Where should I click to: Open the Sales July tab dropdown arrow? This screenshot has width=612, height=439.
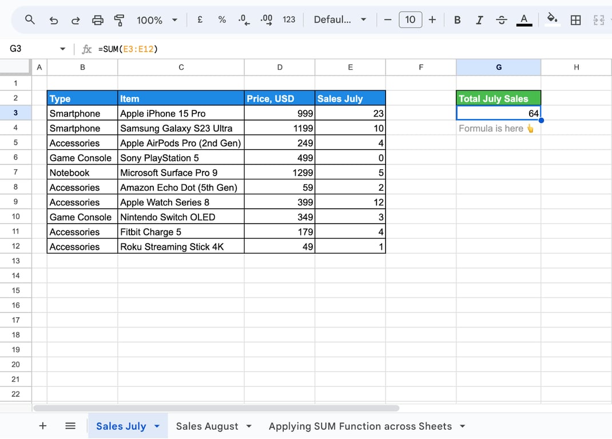coord(157,426)
